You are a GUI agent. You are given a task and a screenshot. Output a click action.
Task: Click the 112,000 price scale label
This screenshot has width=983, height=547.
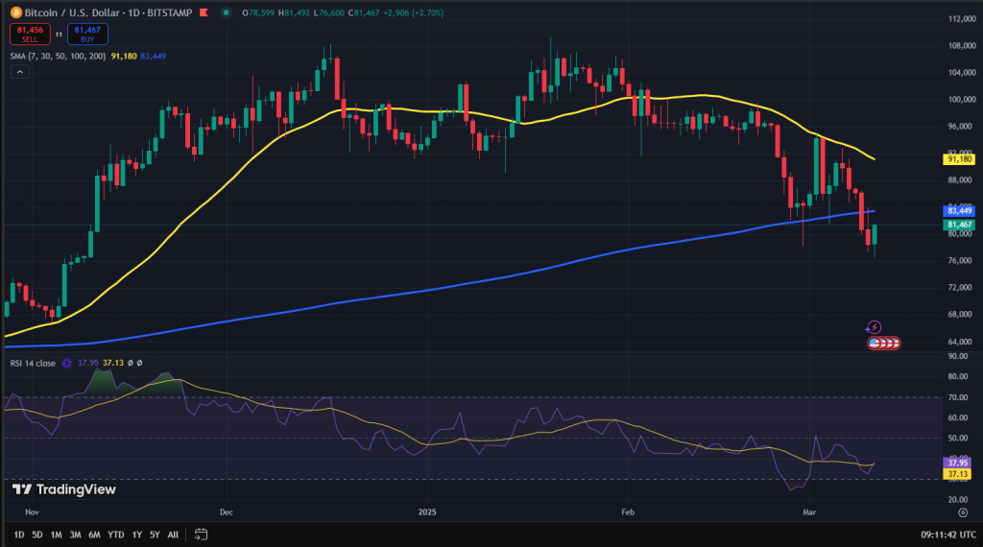[x=962, y=19]
